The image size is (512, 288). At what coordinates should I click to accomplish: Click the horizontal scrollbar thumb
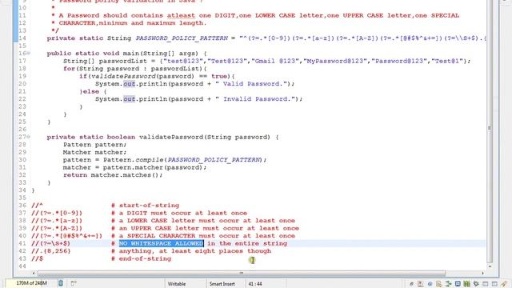click(242, 273)
